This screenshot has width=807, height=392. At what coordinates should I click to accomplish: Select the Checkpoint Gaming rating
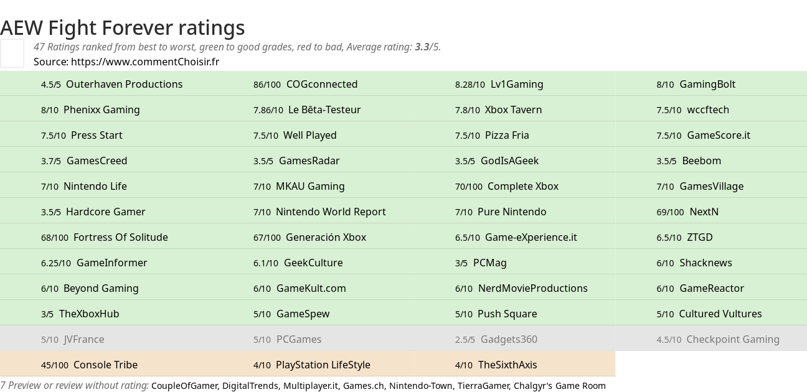tap(718, 339)
